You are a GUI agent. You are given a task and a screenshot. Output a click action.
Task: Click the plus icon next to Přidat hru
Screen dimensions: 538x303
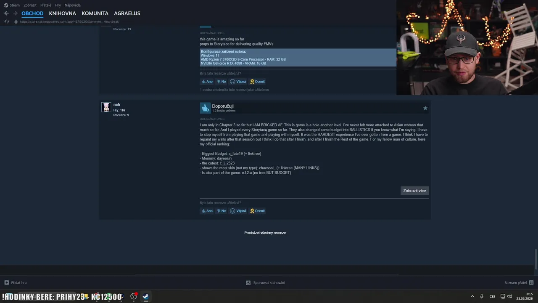click(6, 282)
